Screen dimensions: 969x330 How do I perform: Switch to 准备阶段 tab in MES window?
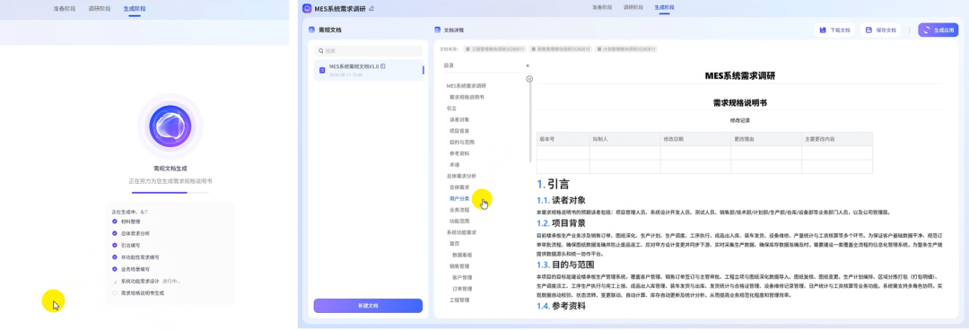click(x=602, y=7)
